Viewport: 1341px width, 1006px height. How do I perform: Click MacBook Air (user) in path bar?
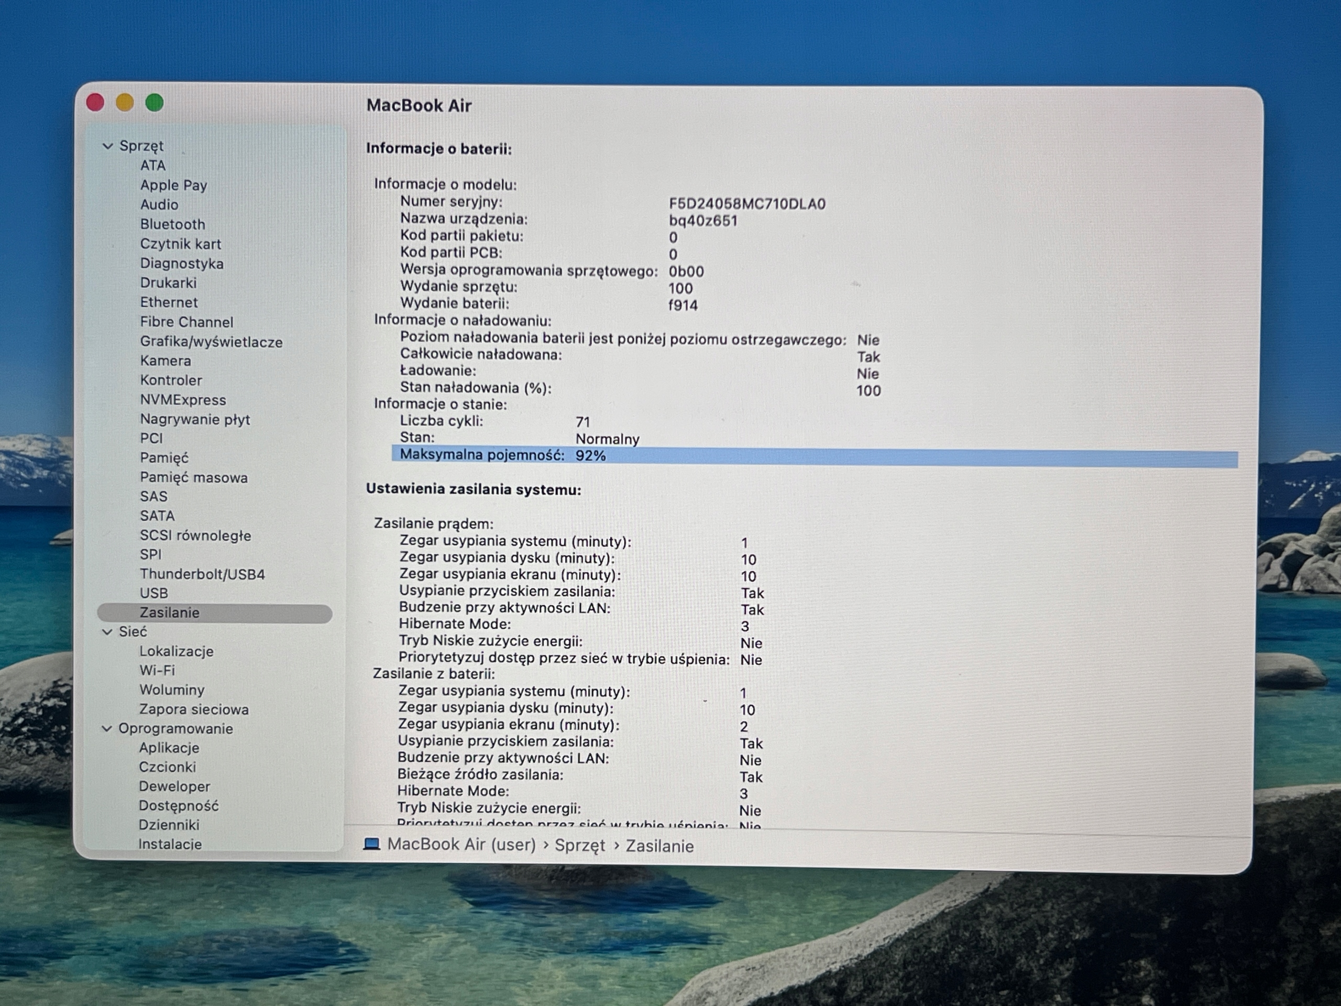(461, 845)
